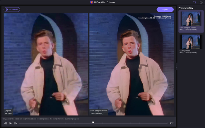
Task: Click the exit arrow icon in Exit preview
Action: (6, 10)
